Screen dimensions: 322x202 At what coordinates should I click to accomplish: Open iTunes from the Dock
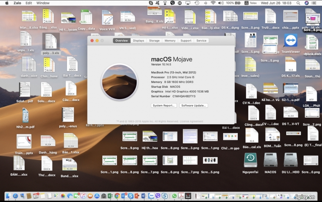pos(83,196)
